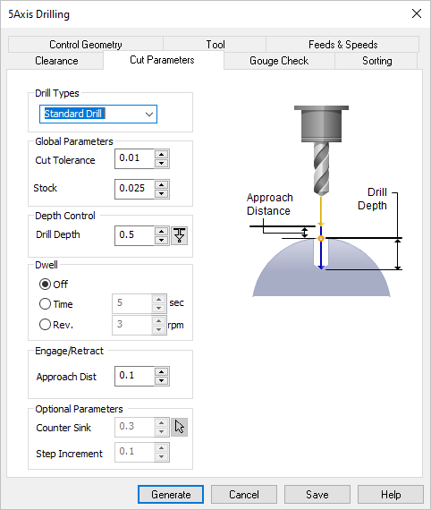431x510 pixels.
Task: Increase Stock value with up arrow
Action: coord(162,184)
